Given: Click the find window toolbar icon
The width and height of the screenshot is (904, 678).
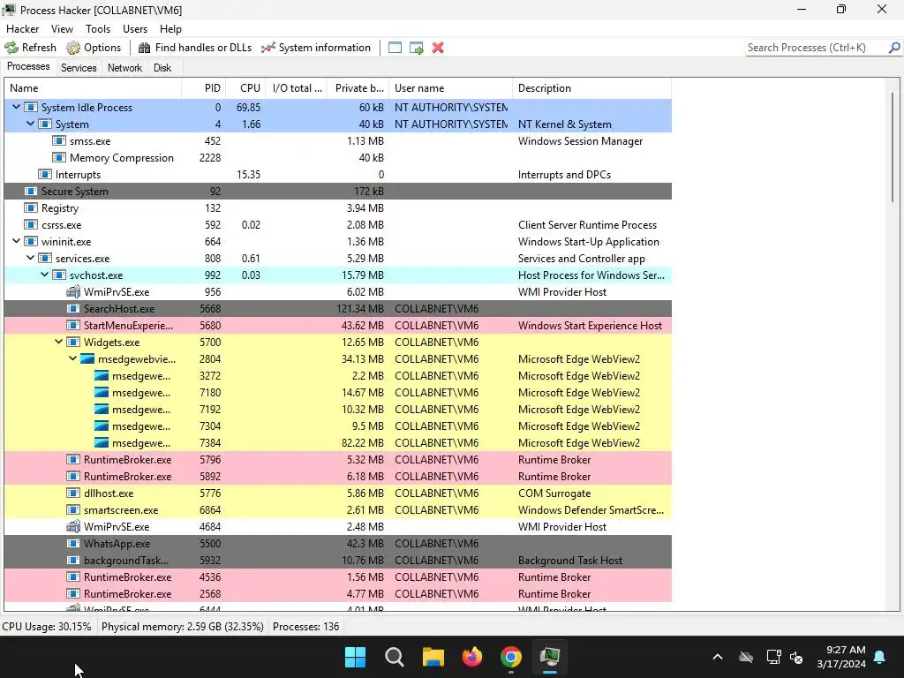Looking at the screenshot, I should pyautogui.click(x=395, y=48).
